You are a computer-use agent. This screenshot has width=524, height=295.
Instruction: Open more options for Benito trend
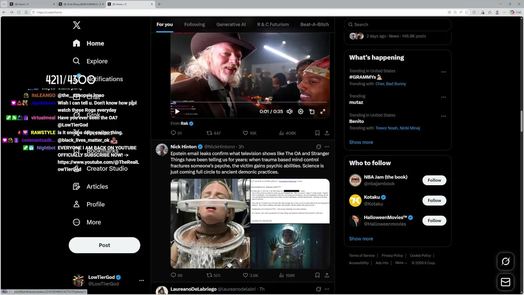pyautogui.click(x=443, y=116)
